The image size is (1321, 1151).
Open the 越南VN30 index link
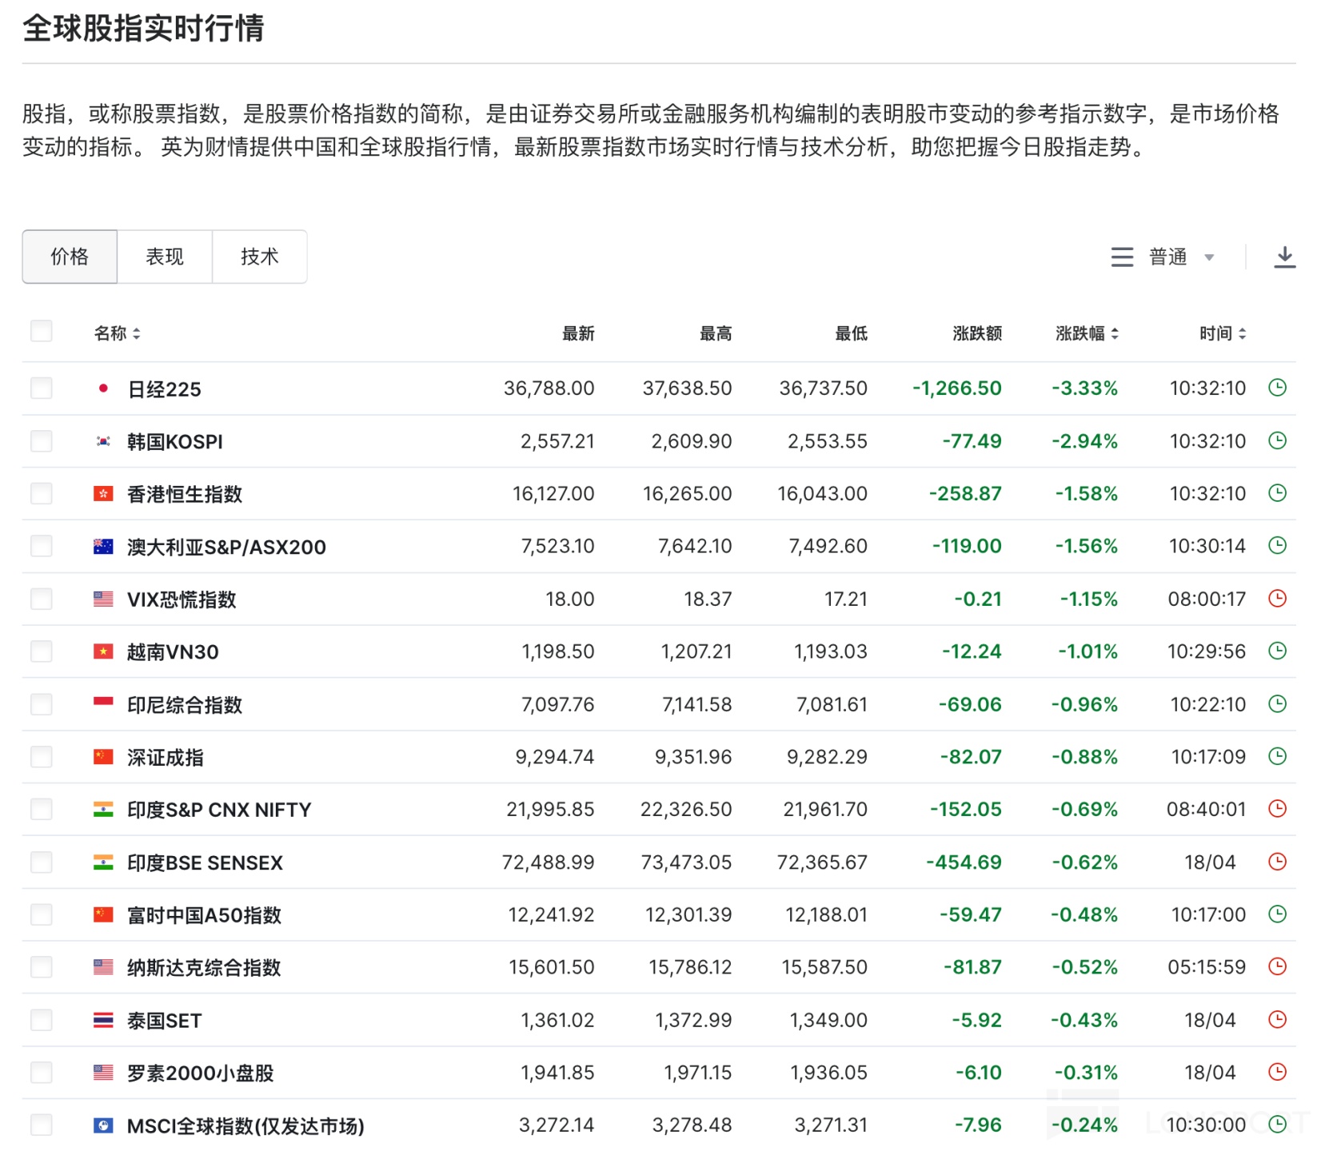(173, 652)
